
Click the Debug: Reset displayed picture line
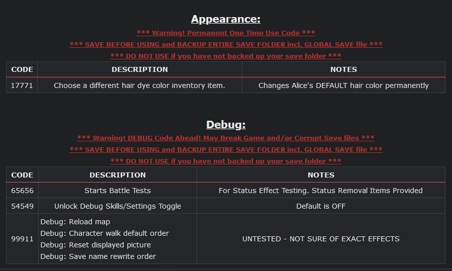tap(96, 245)
